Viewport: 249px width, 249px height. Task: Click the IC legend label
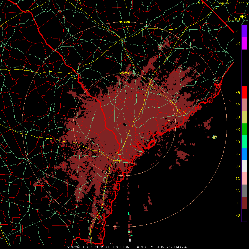point(237,179)
